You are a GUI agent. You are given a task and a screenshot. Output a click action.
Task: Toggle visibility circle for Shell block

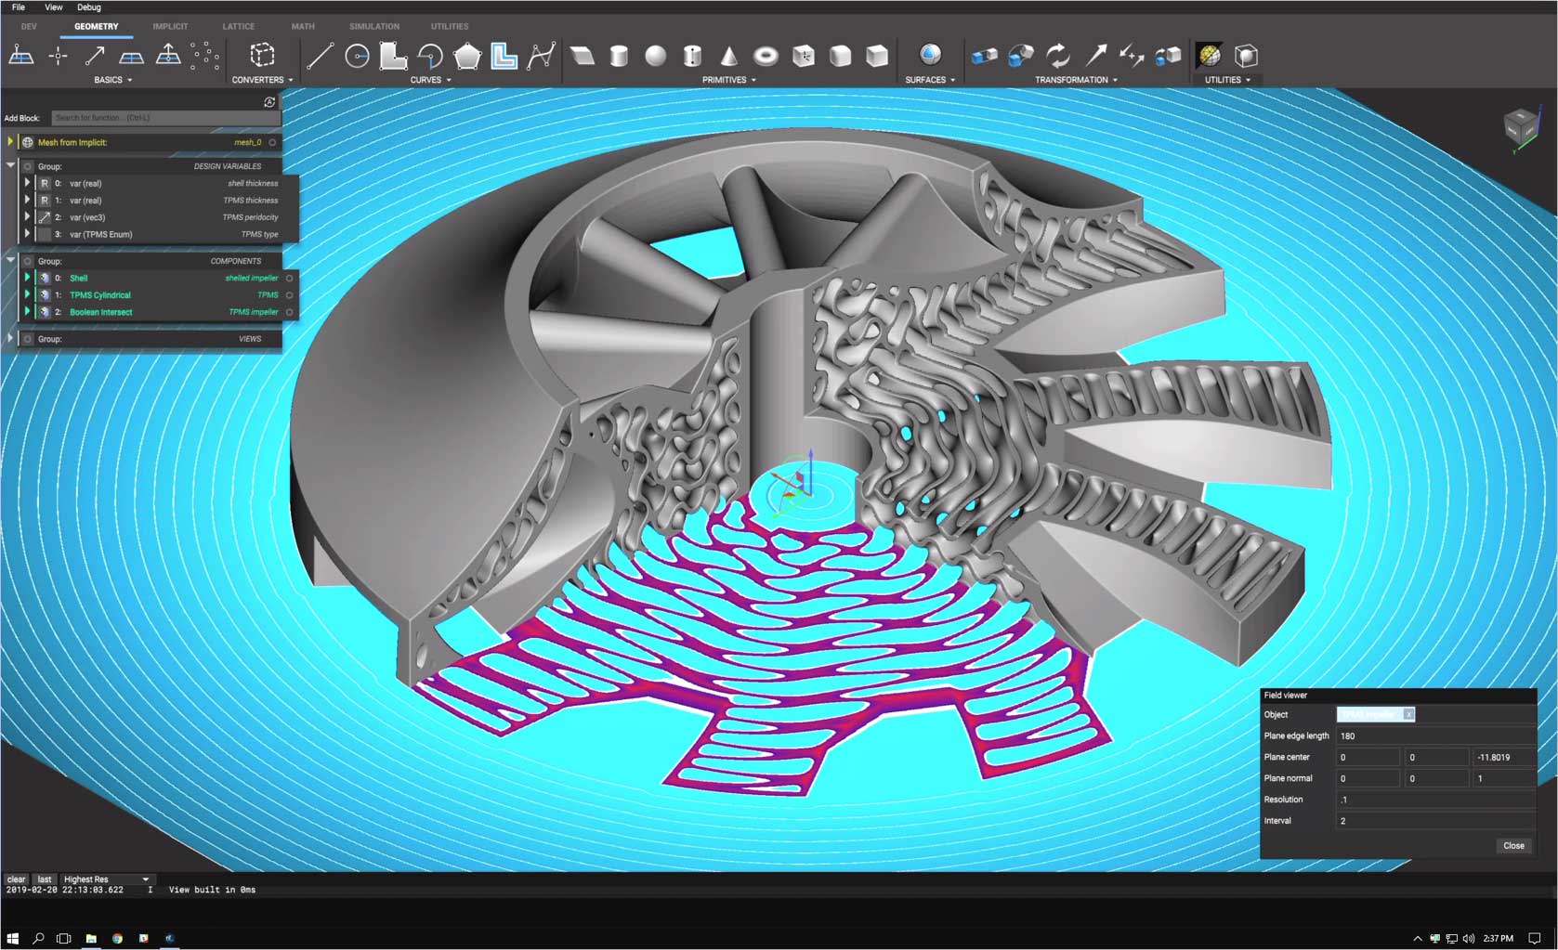point(290,279)
